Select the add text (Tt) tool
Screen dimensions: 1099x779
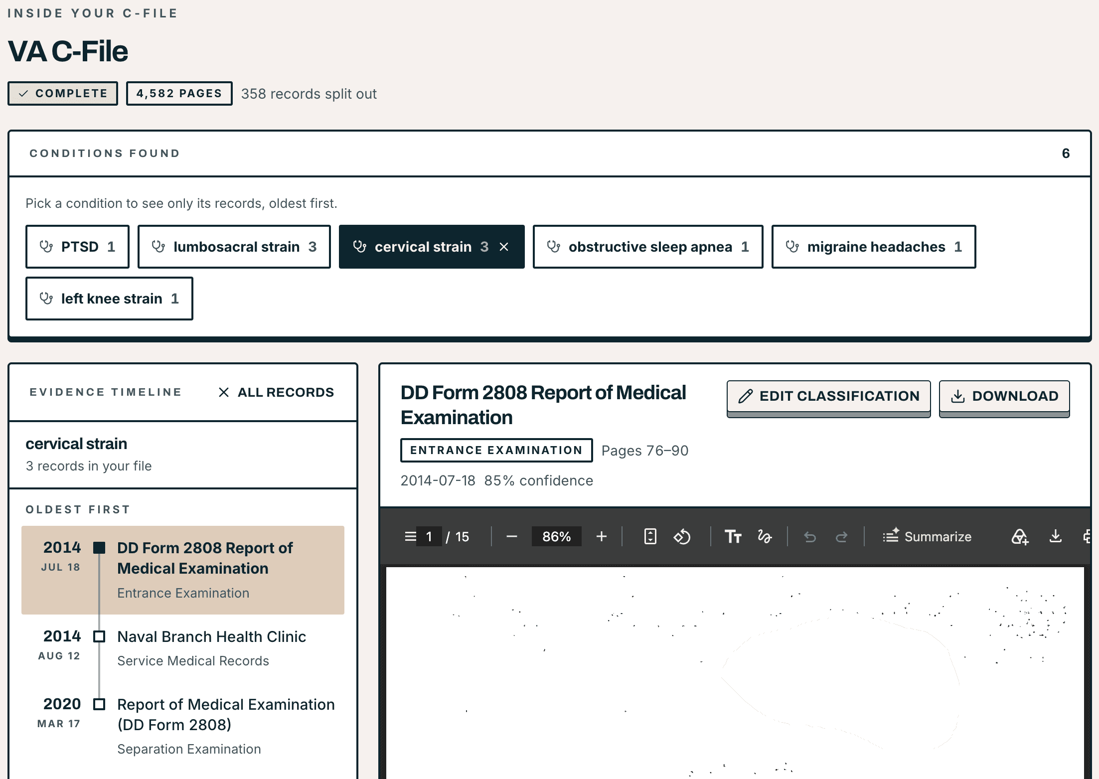pyautogui.click(x=733, y=536)
